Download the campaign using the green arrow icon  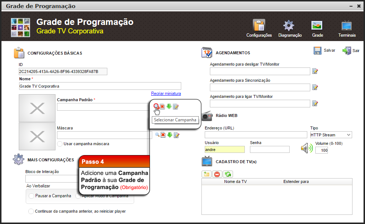click(x=168, y=107)
